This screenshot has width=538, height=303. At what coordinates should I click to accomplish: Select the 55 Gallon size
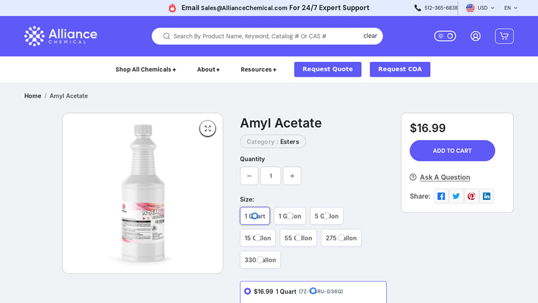(x=298, y=238)
